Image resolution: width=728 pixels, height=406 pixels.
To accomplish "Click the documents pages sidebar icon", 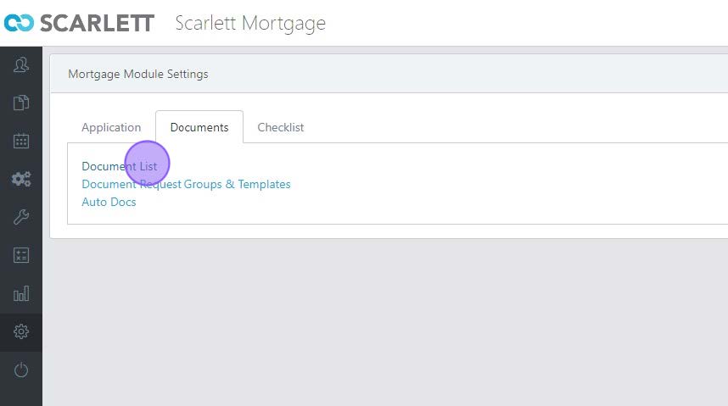I will point(21,103).
